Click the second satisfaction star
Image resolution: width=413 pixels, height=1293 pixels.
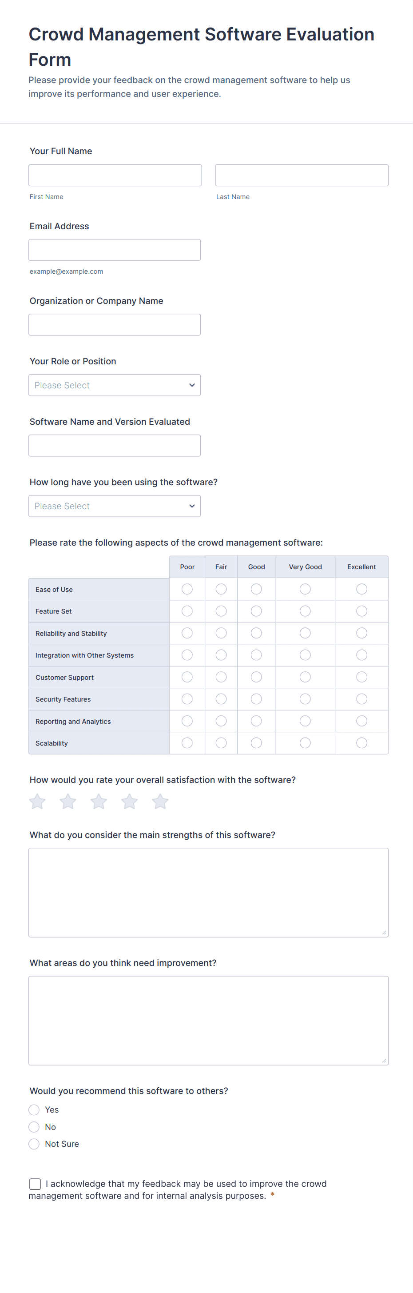(68, 802)
